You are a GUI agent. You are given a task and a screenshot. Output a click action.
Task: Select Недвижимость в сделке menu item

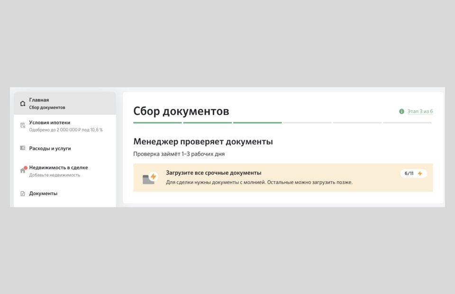tap(65, 171)
